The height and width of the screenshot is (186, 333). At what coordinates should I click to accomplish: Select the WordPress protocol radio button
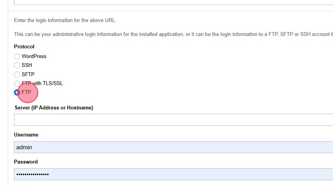click(x=17, y=56)
